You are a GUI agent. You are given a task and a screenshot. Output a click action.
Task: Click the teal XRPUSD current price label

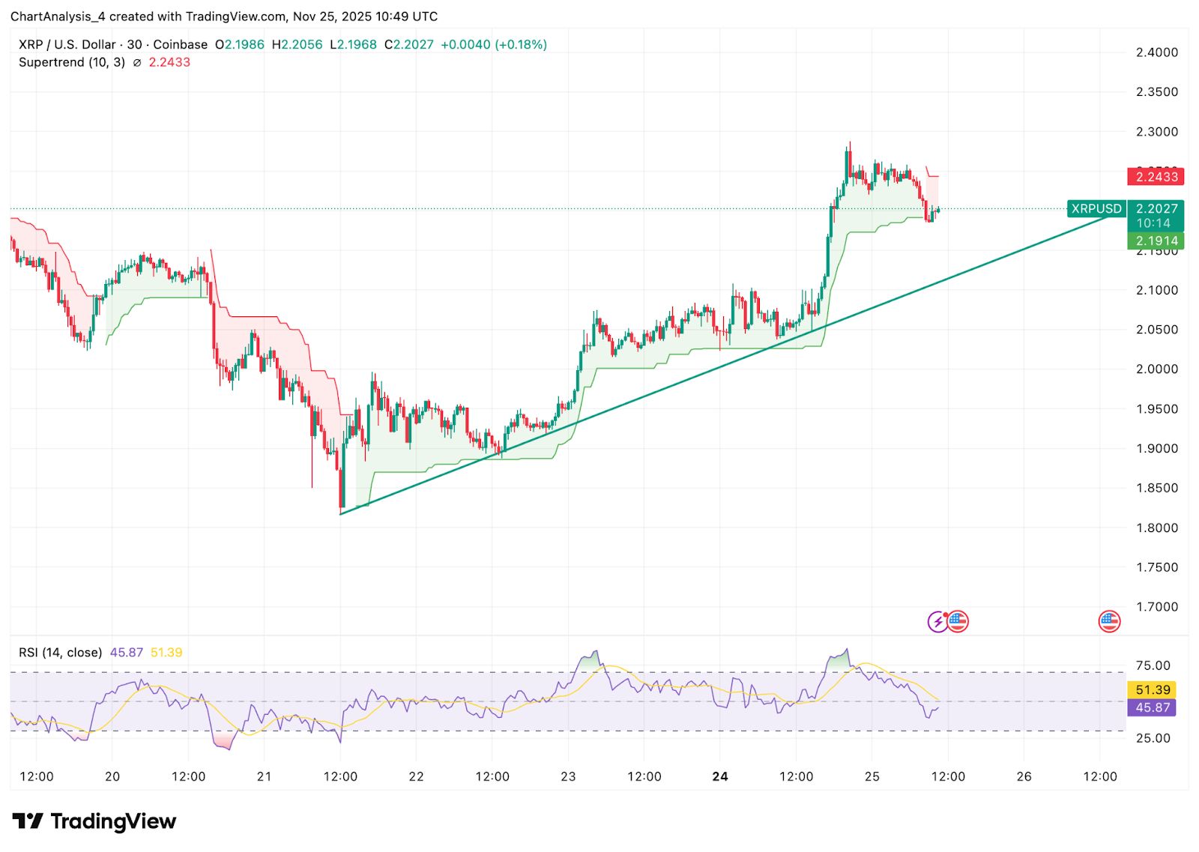coord(1096,209)
